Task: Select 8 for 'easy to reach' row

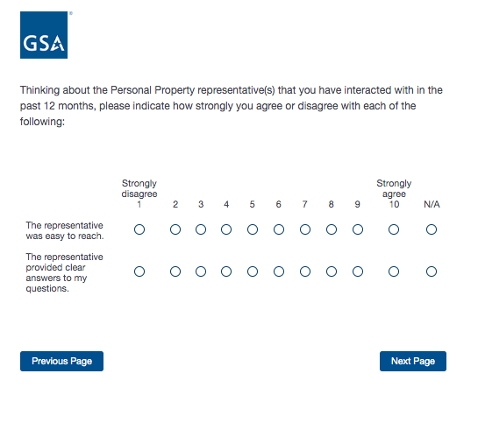Action: coord(332,229)
